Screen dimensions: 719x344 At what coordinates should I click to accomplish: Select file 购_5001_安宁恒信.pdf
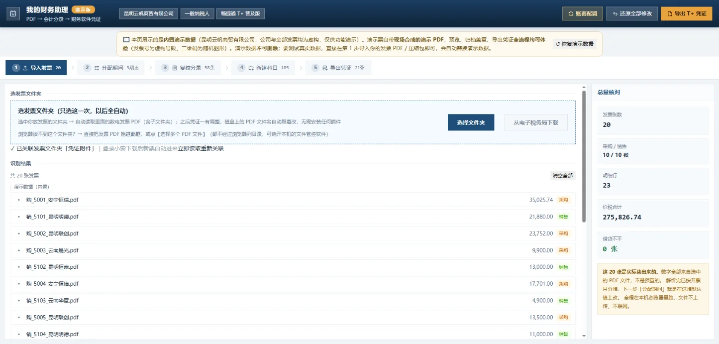tap(52, 200)
